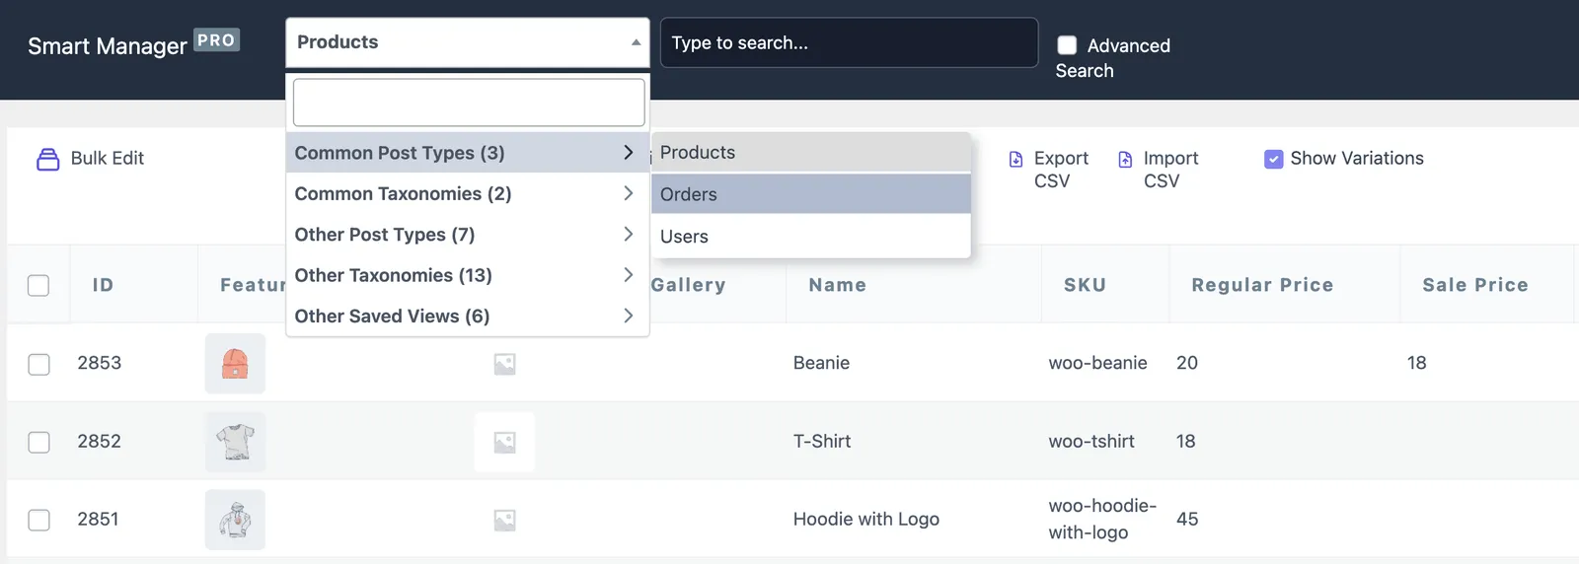
Task: Choose Users from the submenu
Action: coord(811,237)
